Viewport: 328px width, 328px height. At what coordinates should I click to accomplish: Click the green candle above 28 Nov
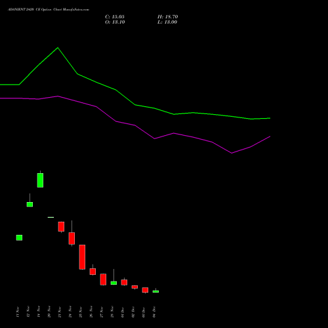click(x=113, y=283)
